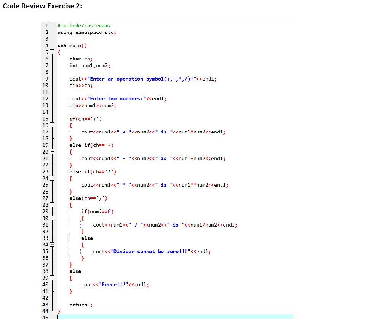
Task: Collapse the addition if-block at line 16
Action: (52, 125)
